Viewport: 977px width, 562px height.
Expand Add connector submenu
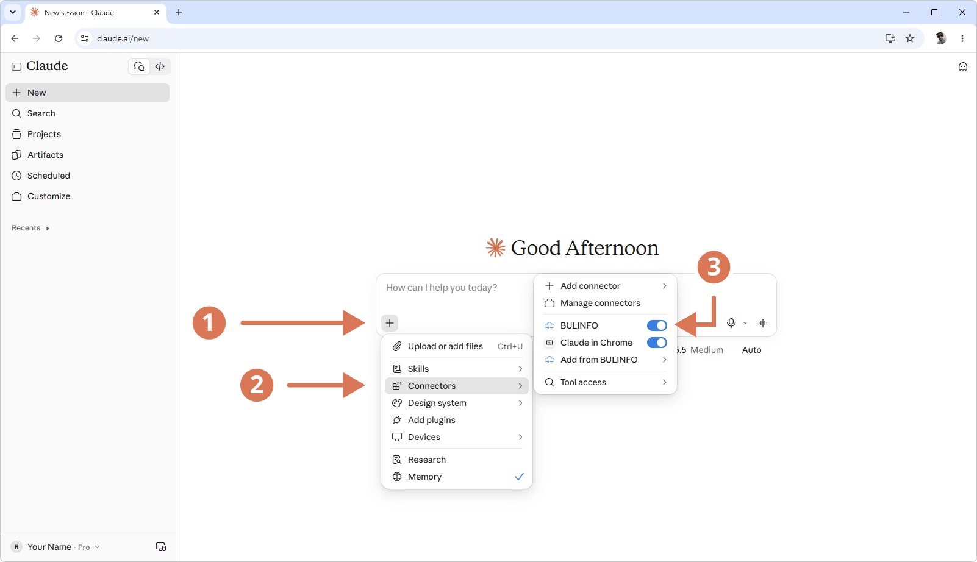[x=606, y=286]
